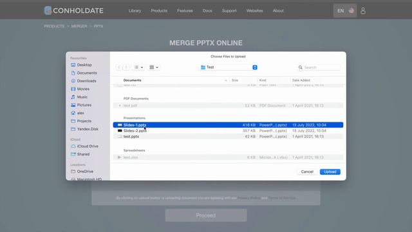Click the Upload button
Image resolution: width=412 pixels, height=232 pixels.
[x=330, y=172]
